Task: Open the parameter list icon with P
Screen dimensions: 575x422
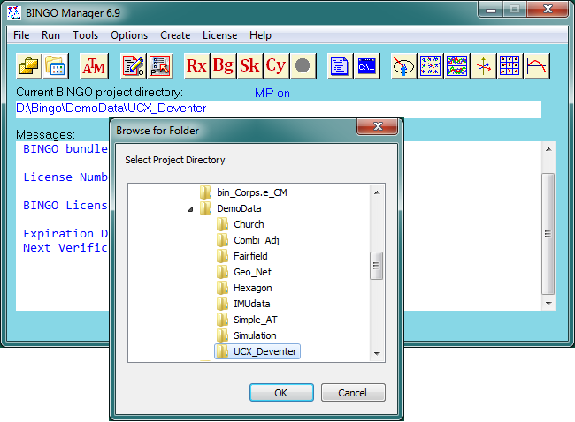Action: (x=160, y=66)
